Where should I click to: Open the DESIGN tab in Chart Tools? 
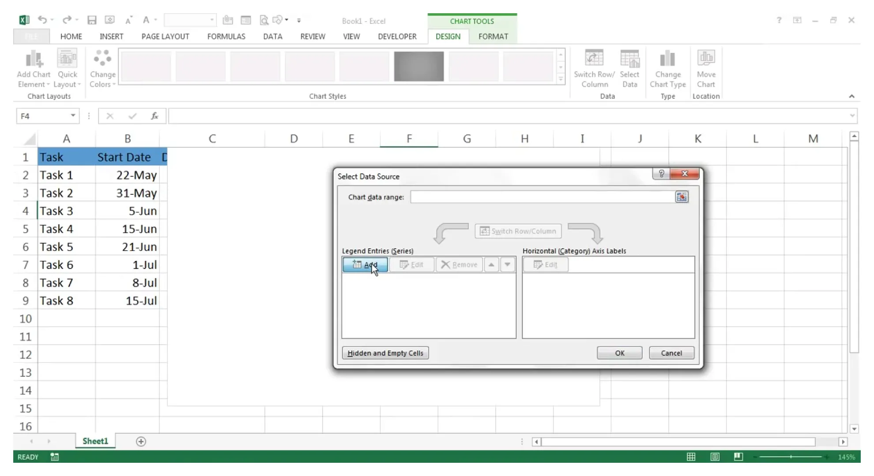point(448,36)
